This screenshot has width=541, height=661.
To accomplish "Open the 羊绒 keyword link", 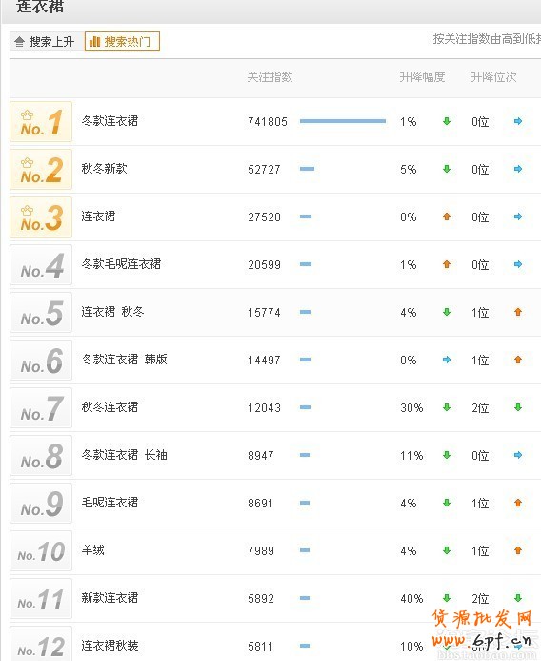I will click(92, 549).
